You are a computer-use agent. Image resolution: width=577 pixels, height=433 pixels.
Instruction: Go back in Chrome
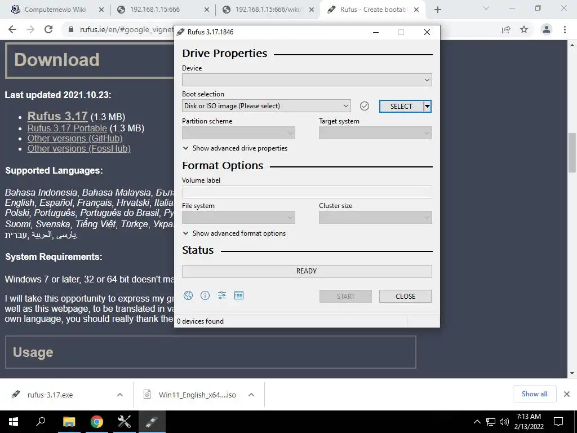tap(12, 29)
